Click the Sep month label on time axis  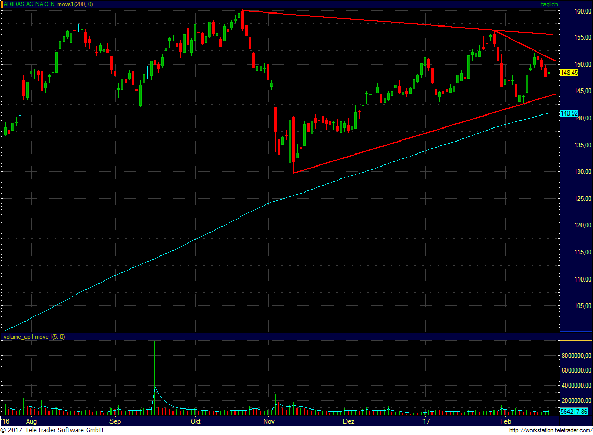[x=115, y=421]
